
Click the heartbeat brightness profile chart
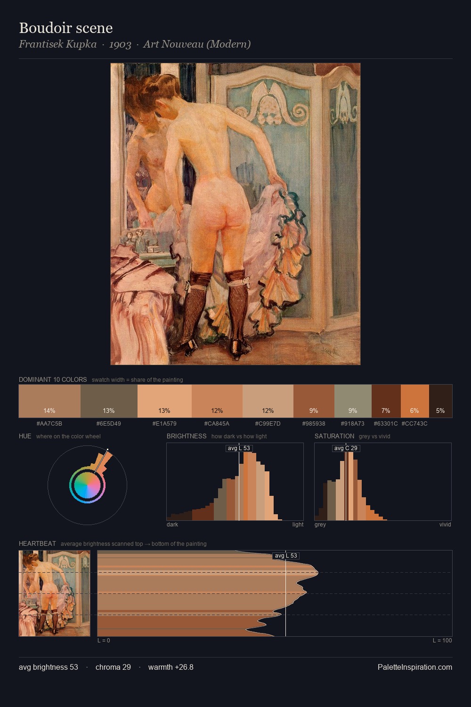[275, 593]
